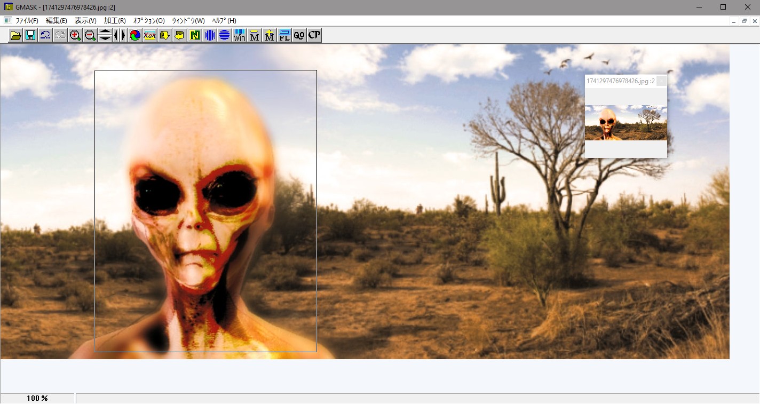760x404 pixels.
Task: Click the document system icon beside ファイル menu
Action: 7,20
